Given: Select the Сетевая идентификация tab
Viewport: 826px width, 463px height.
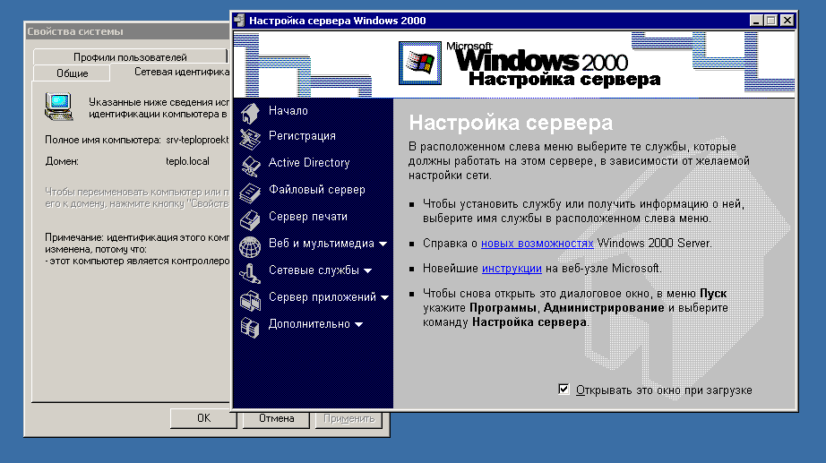Looking at the screenshot, I should tap(171, 73).
